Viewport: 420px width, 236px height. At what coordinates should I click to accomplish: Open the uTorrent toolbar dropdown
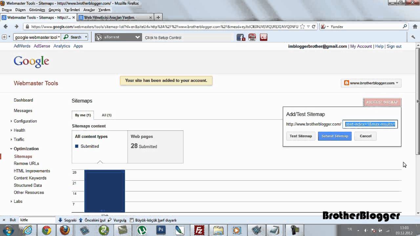coord(137,37)
